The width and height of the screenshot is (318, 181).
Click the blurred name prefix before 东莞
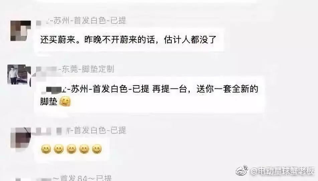(47, 69)
